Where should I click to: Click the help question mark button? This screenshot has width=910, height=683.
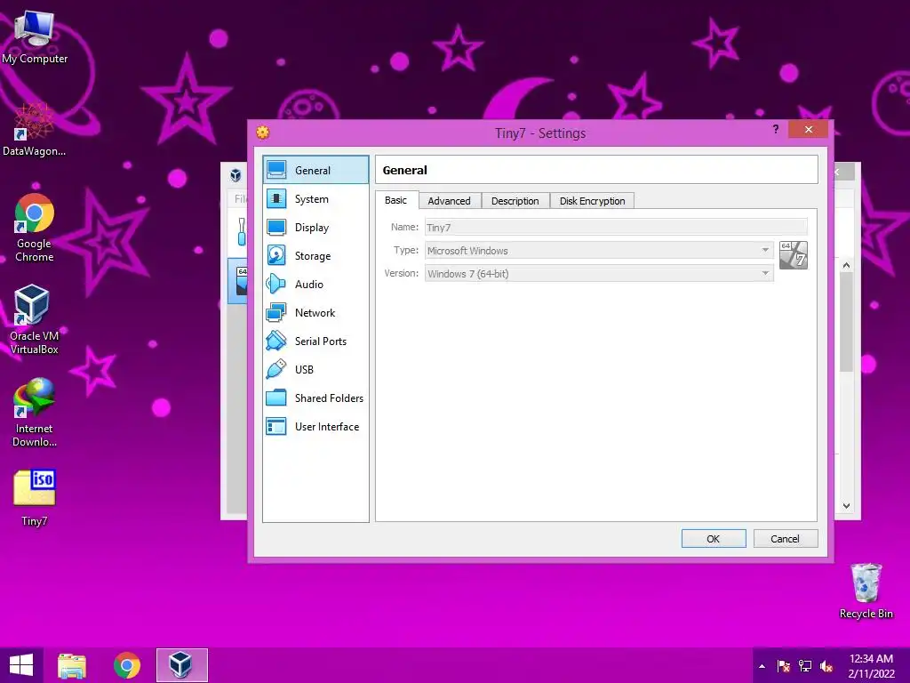coord(775,129)
